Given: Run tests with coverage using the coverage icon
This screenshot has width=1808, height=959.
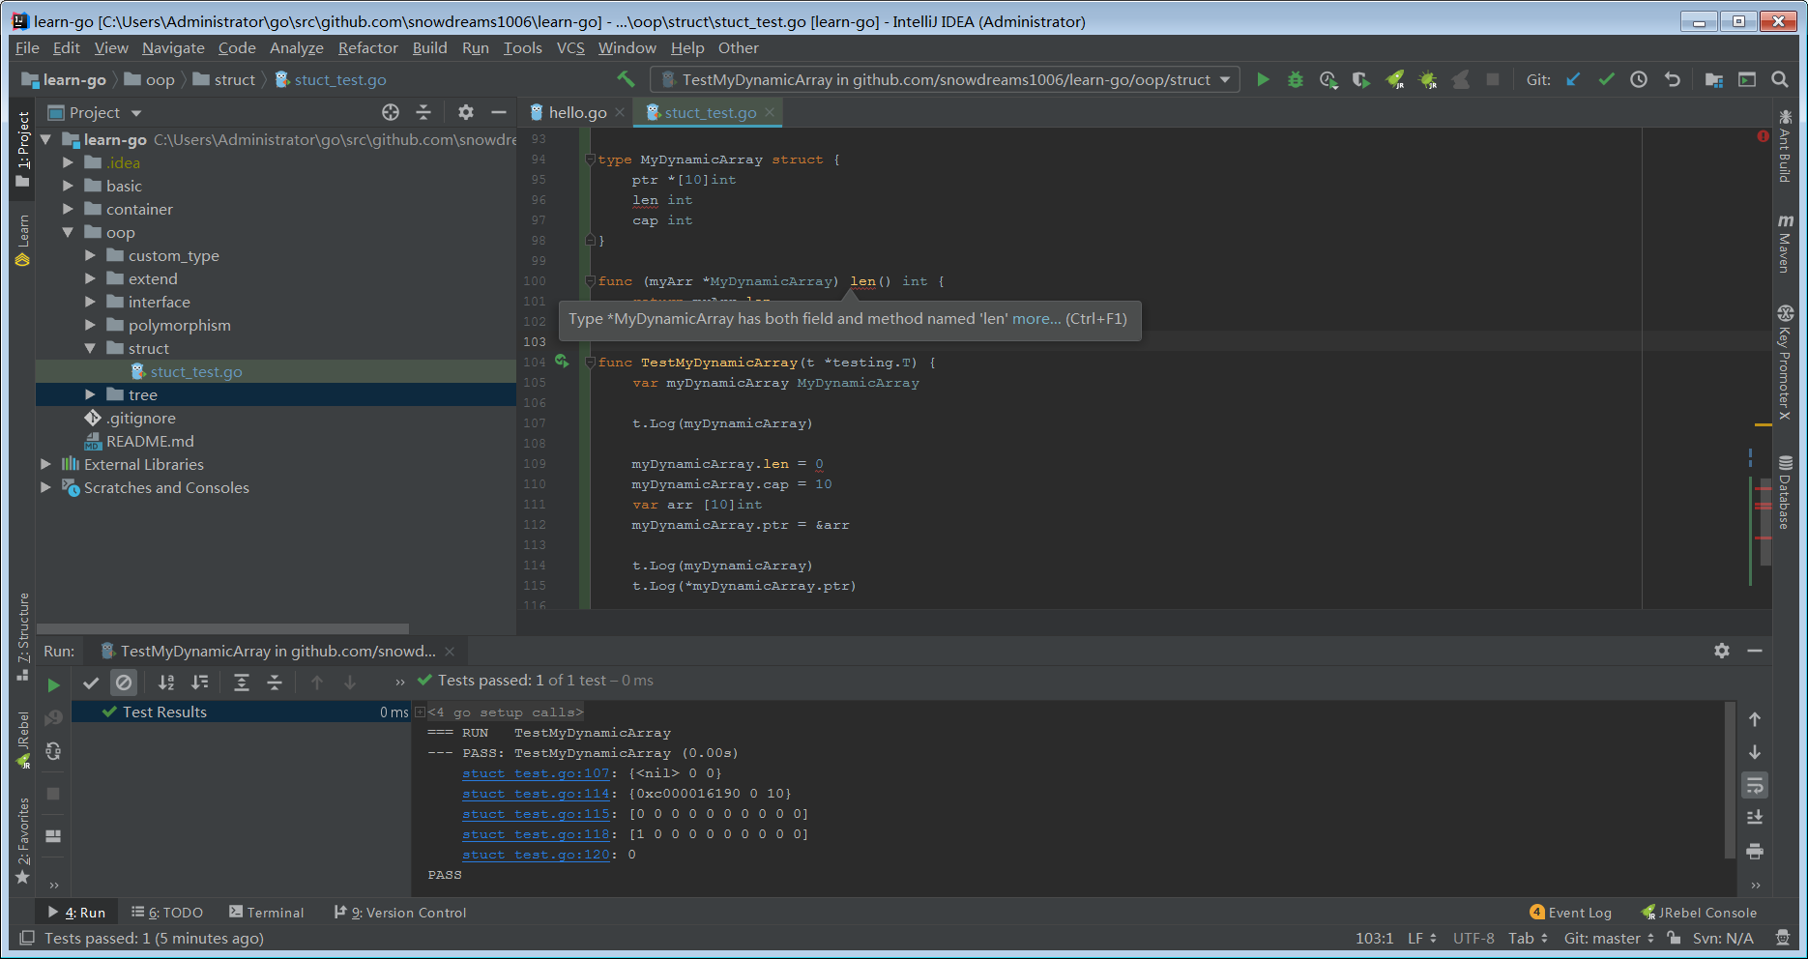Looking at the screenshot, I should (x=1361, y=79).
